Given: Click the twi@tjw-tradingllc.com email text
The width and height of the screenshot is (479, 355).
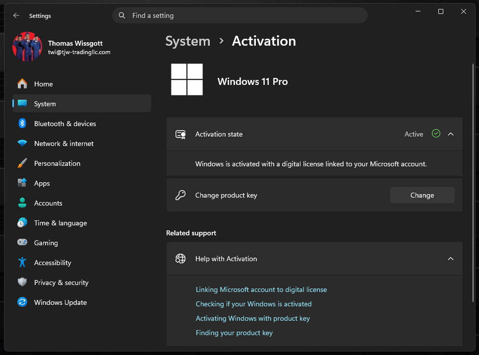Looking at the screenshot, I should point(79,52).
